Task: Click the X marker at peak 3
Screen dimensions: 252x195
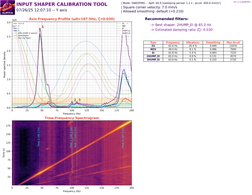Action: [77, 102]
